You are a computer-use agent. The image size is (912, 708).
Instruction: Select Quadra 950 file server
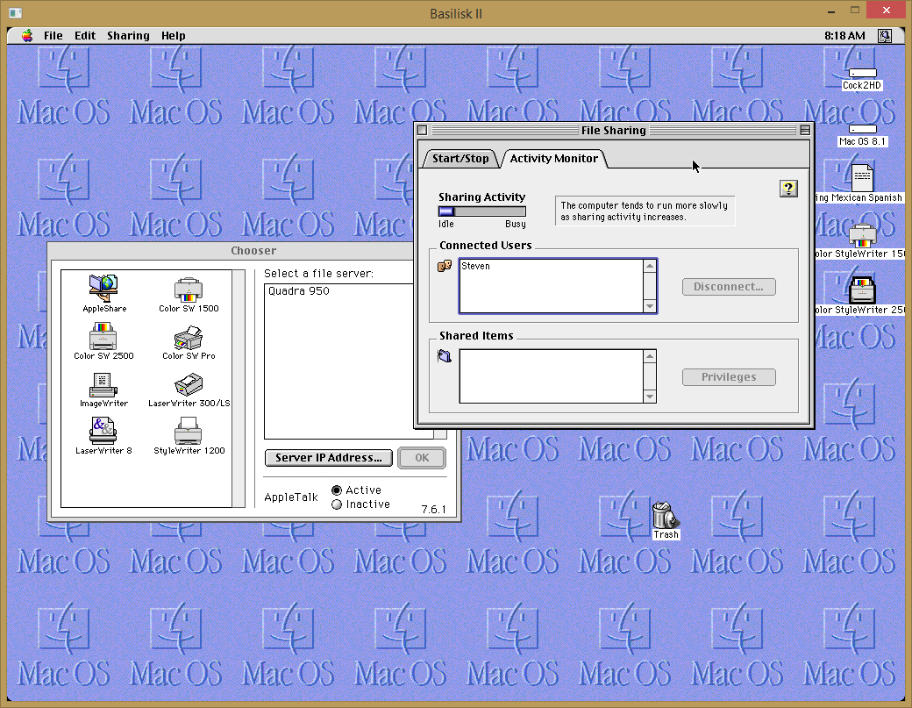[x=299, y=291]
